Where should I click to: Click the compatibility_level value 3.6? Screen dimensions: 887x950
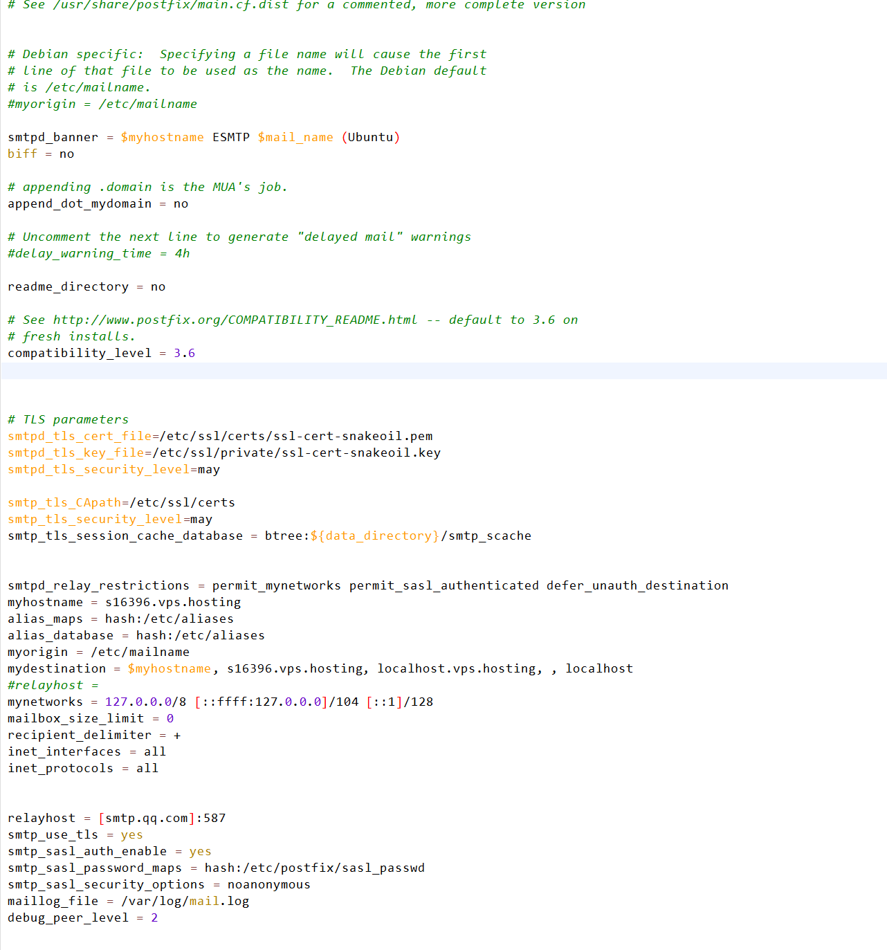click(185, 353)
